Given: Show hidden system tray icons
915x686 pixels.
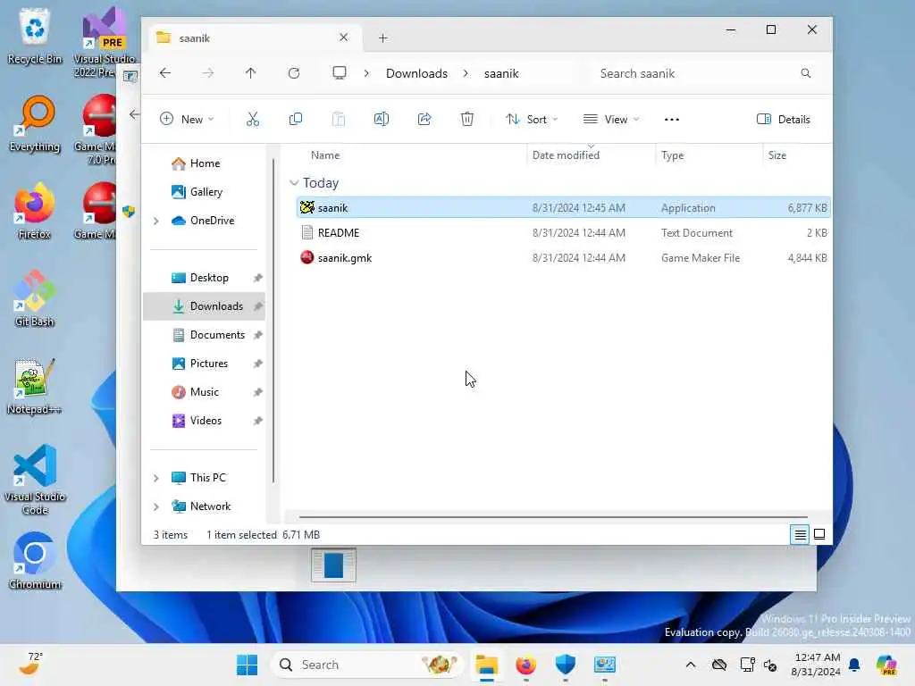Looking at the screenshot, I should 691,665.
